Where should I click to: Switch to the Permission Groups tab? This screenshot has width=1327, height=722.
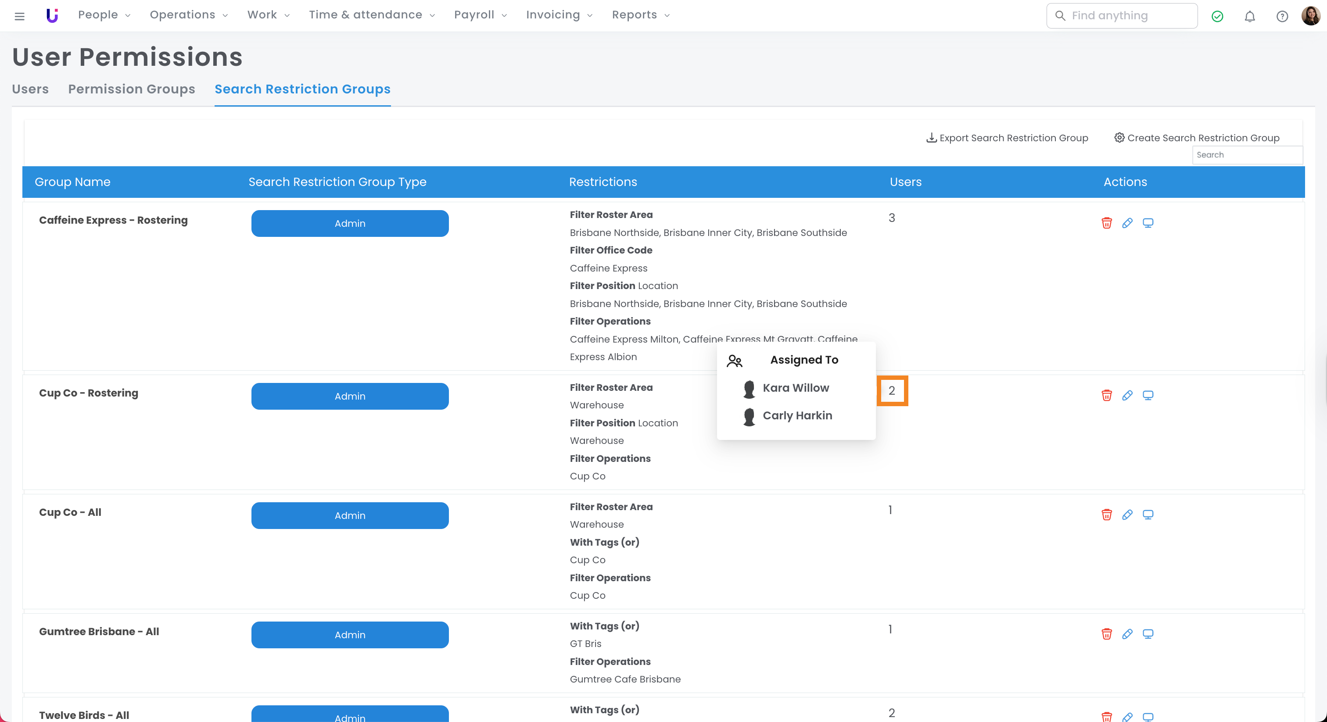coord(131,89)
